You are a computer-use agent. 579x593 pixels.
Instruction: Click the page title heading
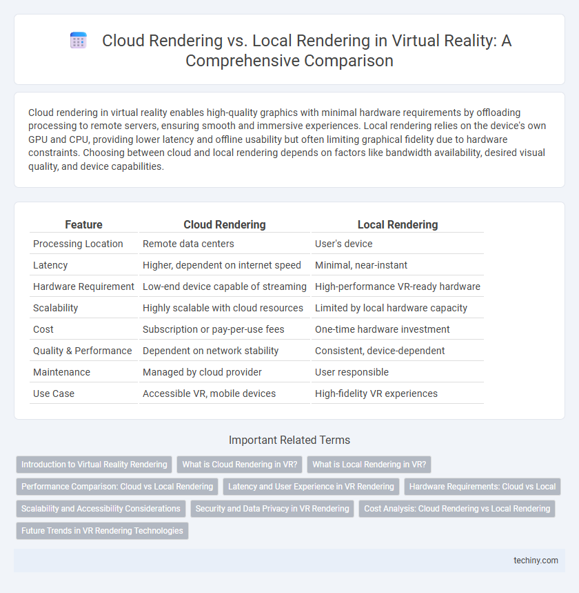coord(306,50)
